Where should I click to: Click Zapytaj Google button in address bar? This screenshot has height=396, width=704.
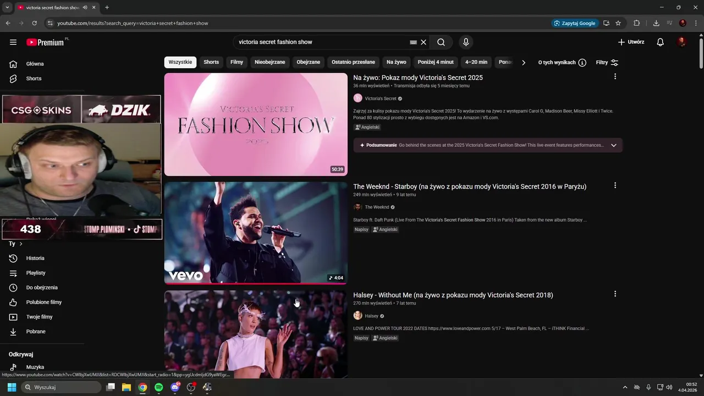[575, 23]
